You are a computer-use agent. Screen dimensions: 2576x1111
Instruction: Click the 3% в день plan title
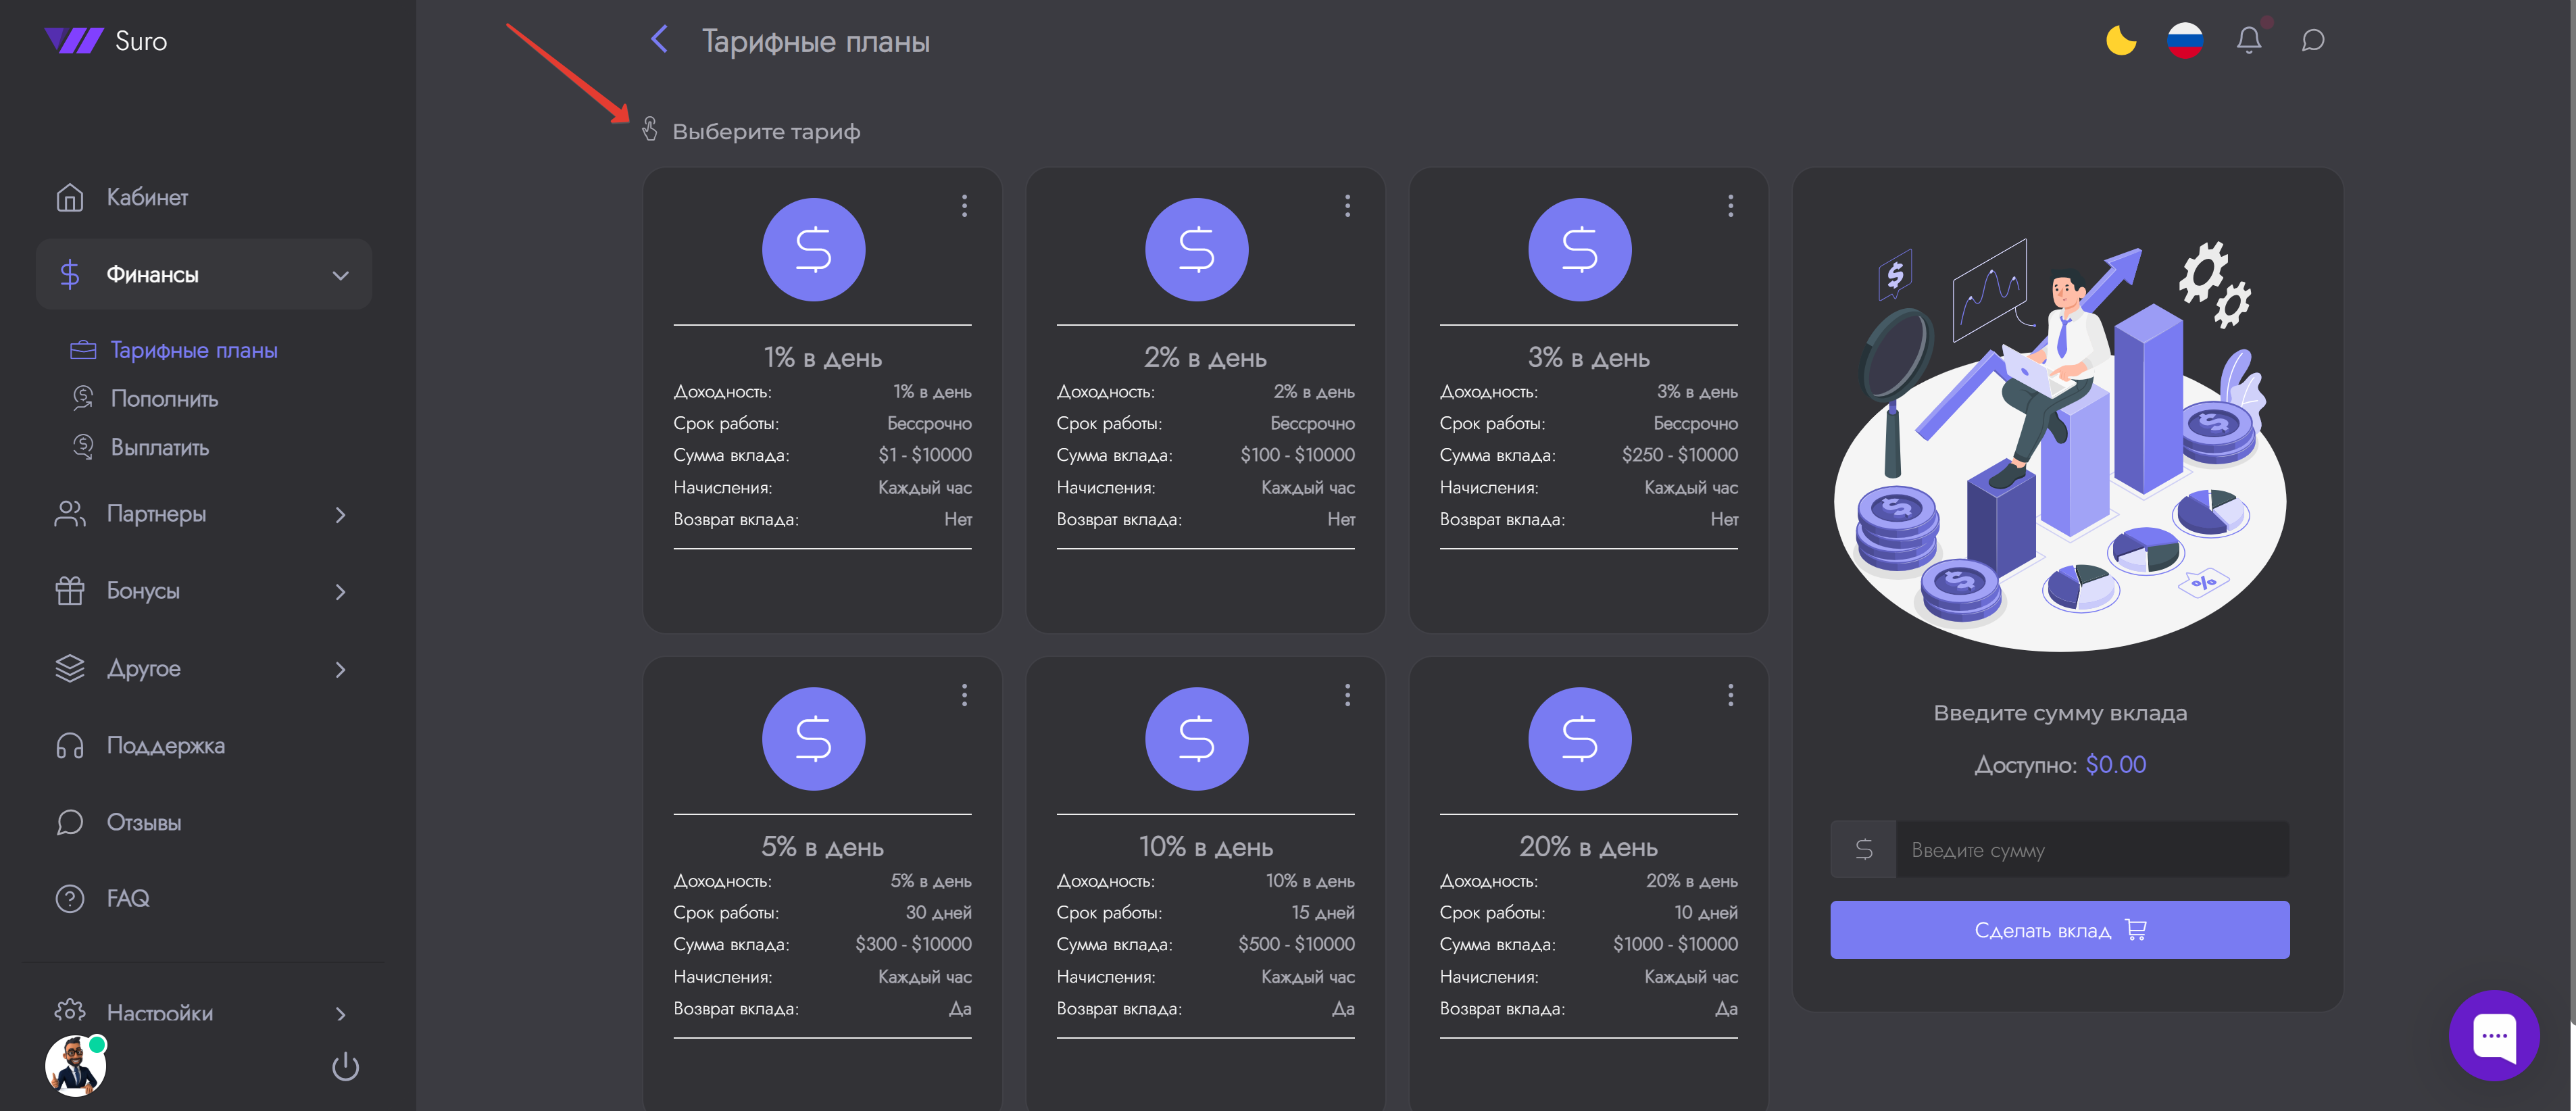click(1588, 358)
